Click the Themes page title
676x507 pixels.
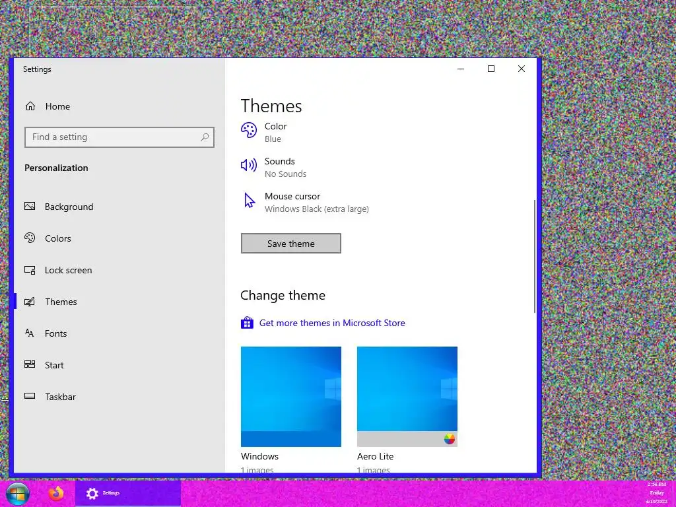271,106
